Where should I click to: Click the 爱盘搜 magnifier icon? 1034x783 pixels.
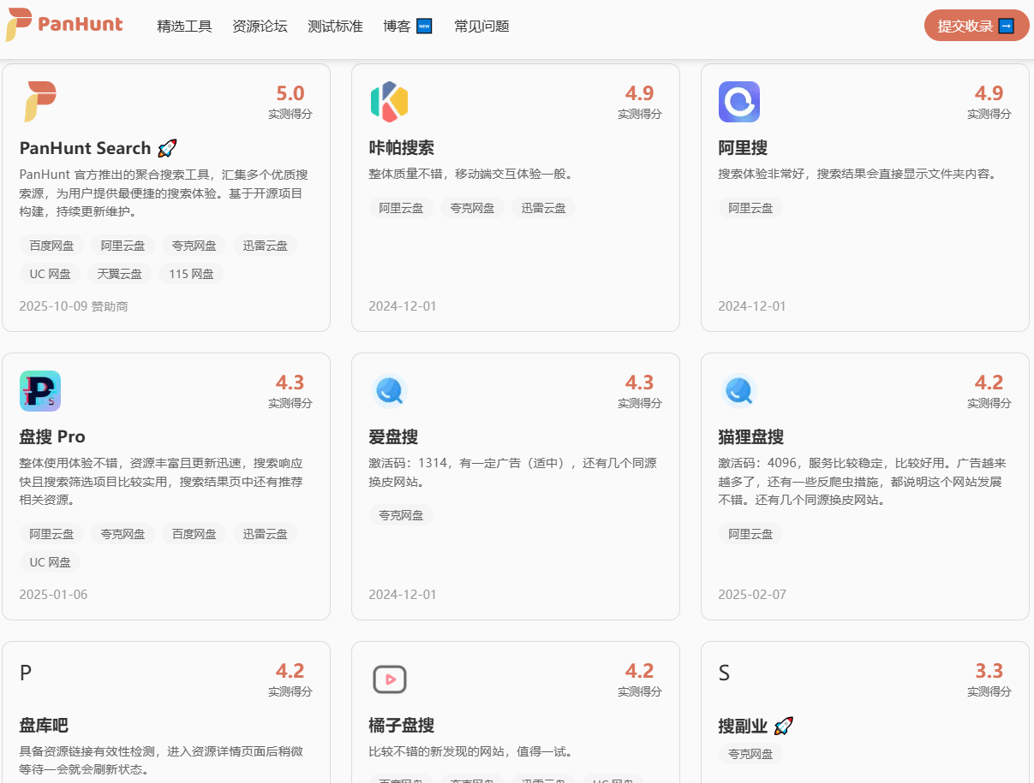point(389,390)
